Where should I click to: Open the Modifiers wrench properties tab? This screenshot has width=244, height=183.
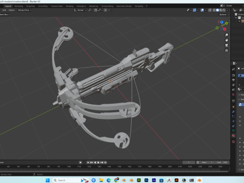[233, 112]
